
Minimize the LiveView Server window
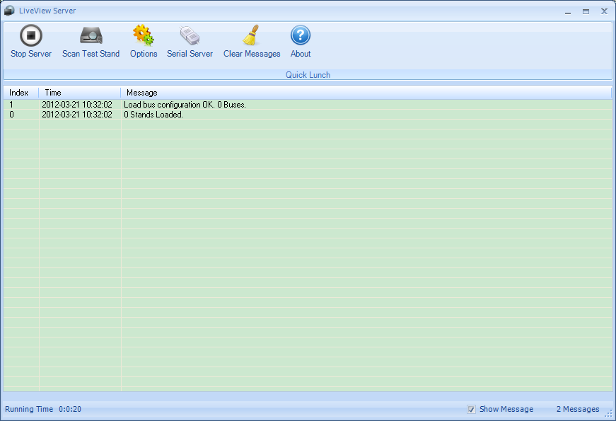tap(568, 11)
